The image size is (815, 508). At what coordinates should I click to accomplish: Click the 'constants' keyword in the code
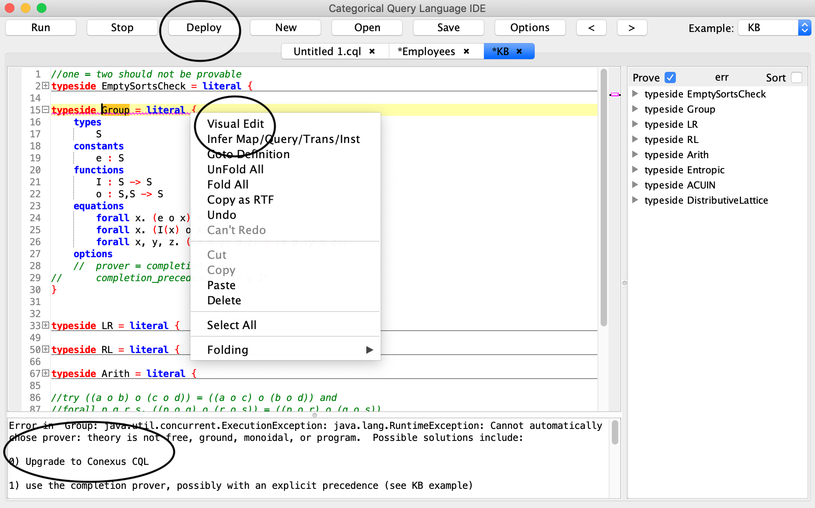click(x=98, y=146)
